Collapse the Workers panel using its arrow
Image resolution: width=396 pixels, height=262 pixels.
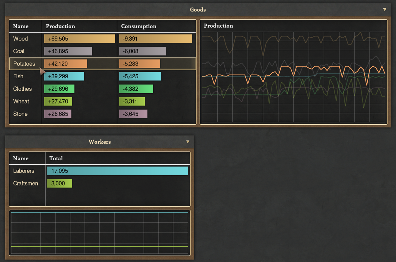click(187, 142)
